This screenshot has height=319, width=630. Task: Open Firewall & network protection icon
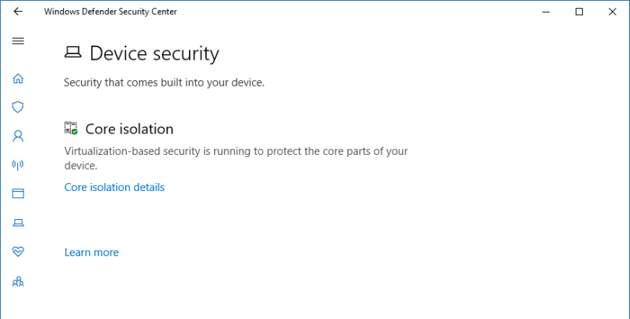[18, 165]
